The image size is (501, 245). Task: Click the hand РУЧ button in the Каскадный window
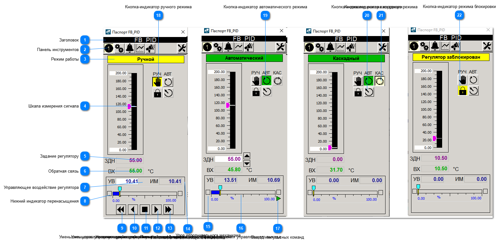358,81
